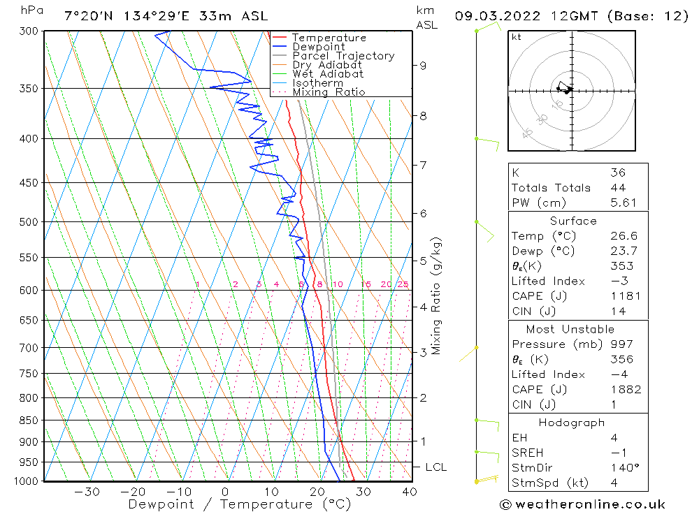
Task: Click the surface Lifted Index value -3
Action: pos(619,281)
